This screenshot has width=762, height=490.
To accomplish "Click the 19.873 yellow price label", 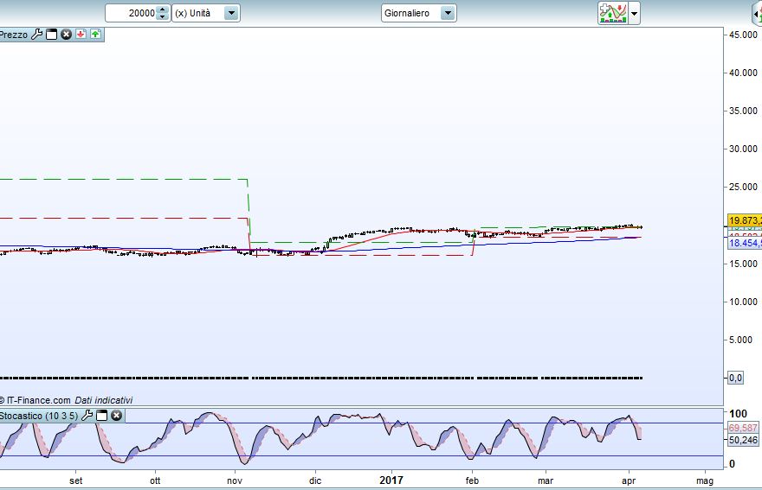I will pyautogui.click(x=745, y=220).
